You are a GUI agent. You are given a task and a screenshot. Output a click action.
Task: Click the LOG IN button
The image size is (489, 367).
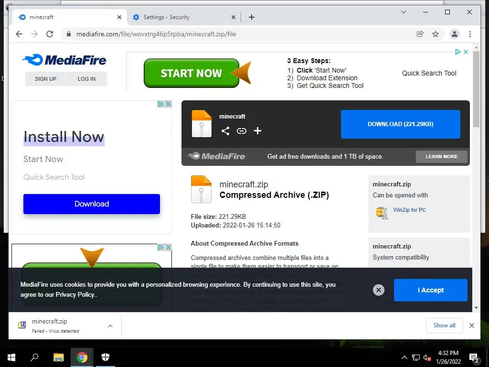pyautogui.click(x=87, y=79)
